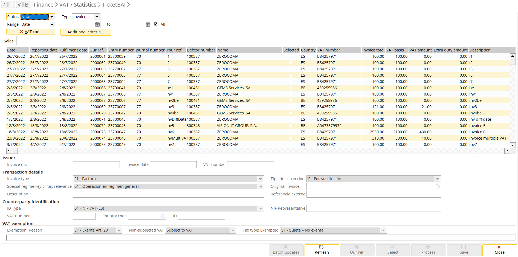The height and width of the screenshot is (257, 518).
Task: Open Additional criteria button
Action: tap(86, 32)
